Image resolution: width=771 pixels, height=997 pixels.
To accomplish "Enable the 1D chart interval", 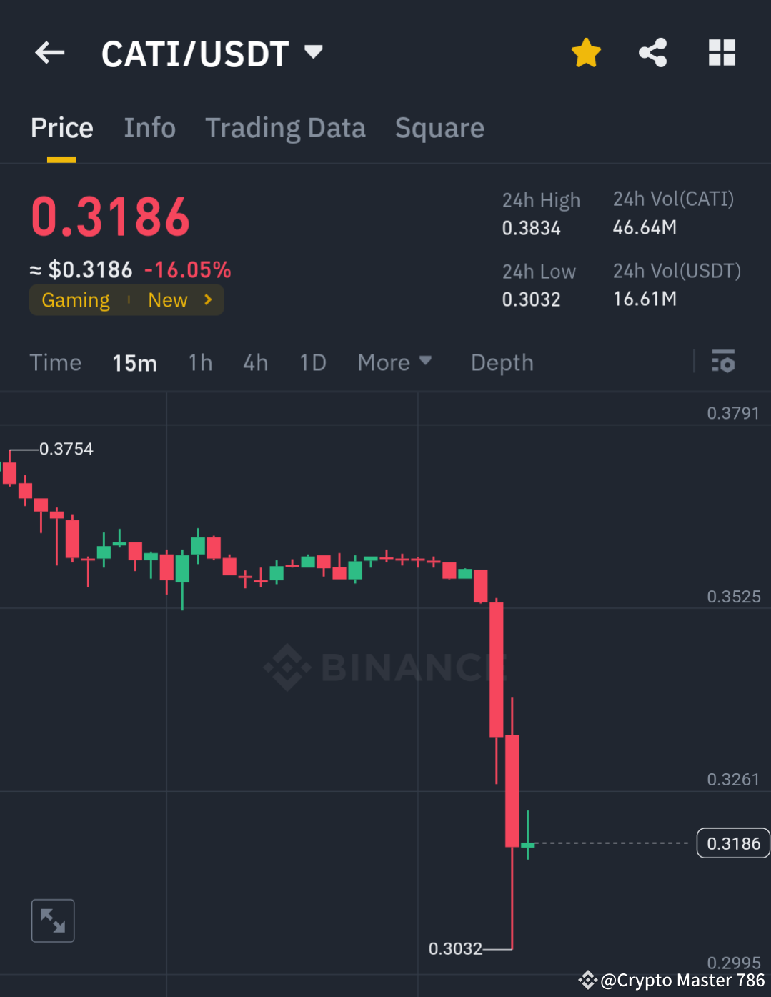I will 312,362.
